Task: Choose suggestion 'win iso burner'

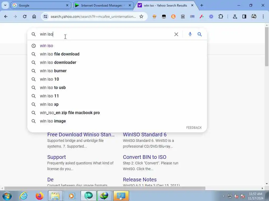Action: [117, 71]
